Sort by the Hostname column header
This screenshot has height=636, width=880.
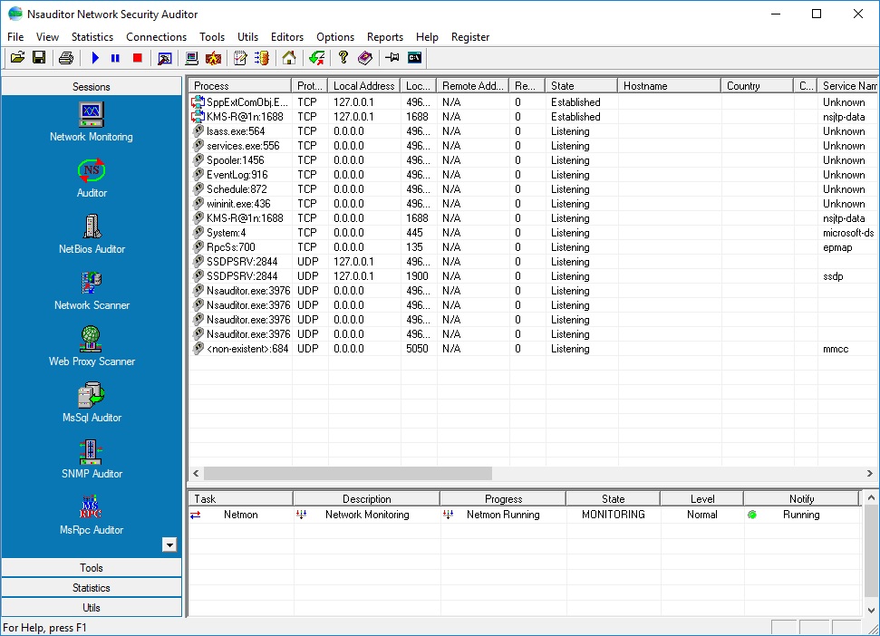point(669,86)
